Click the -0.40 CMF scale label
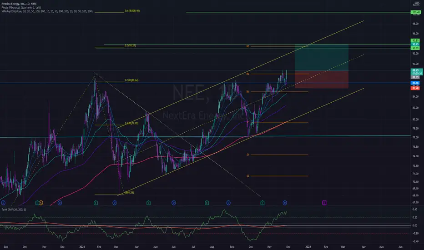 click(414, 241)
